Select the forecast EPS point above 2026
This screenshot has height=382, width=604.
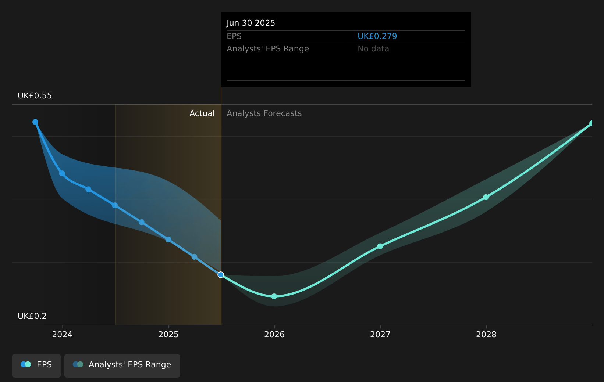274,296
